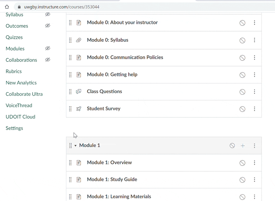
Task: Collapse Module 1 using its arrow
Action: (x=75, y=145)
